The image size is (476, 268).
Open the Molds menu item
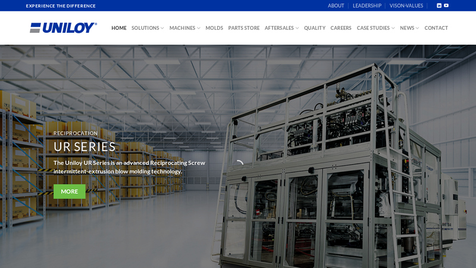pos(214,28)
